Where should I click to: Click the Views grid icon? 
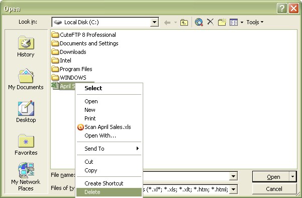(x=234, y=22)
